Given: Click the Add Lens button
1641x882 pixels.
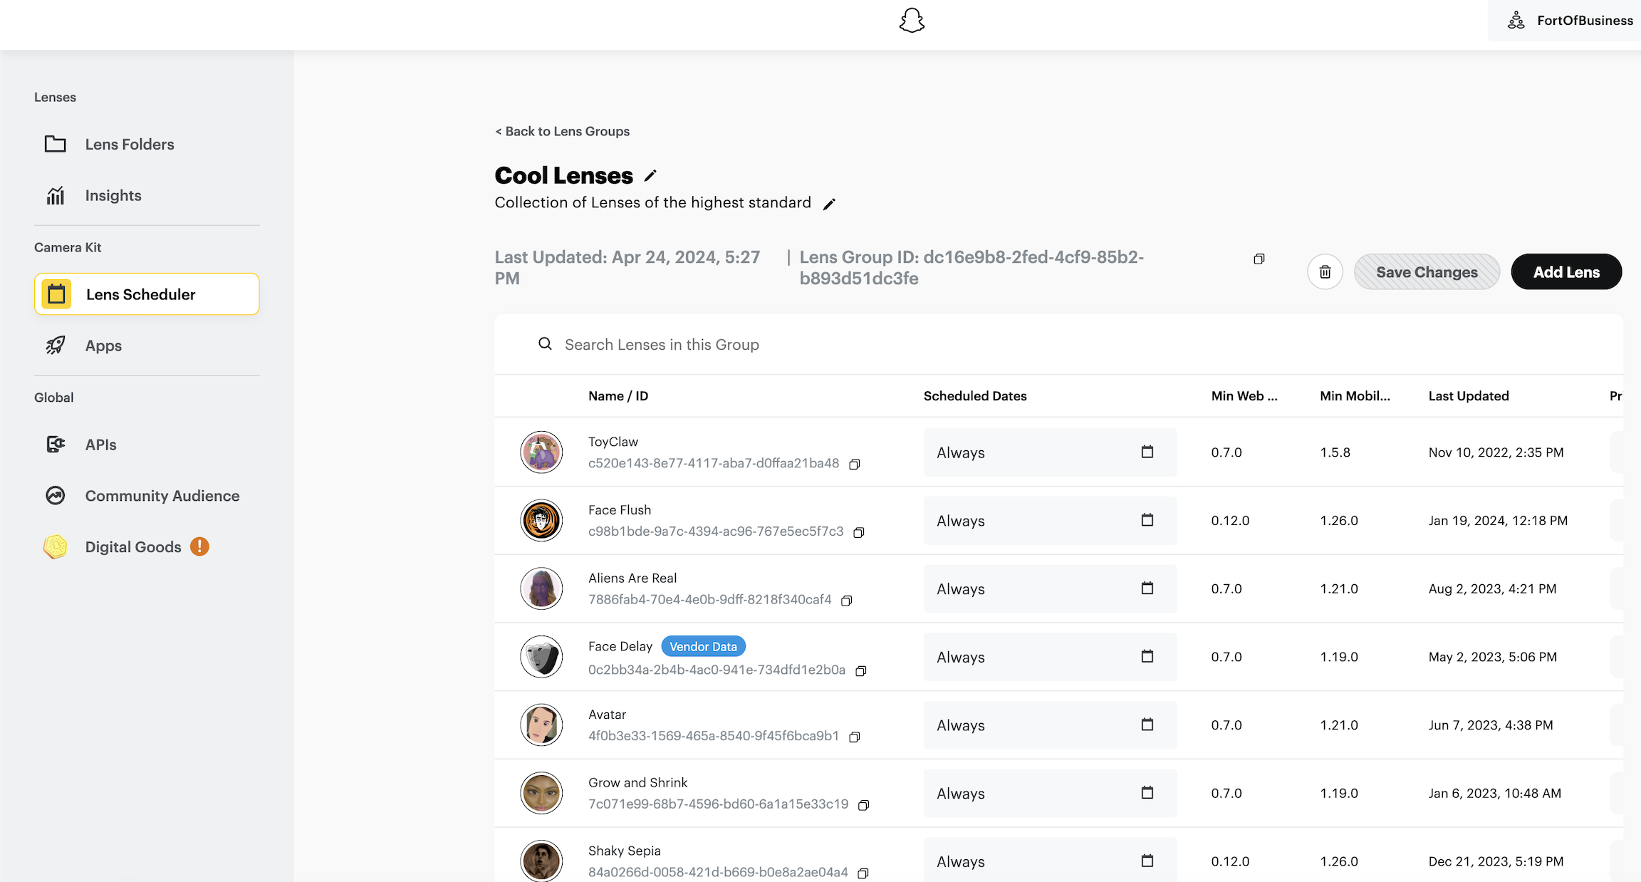Looking at the screenshot, I should [x=1566, y=271].
